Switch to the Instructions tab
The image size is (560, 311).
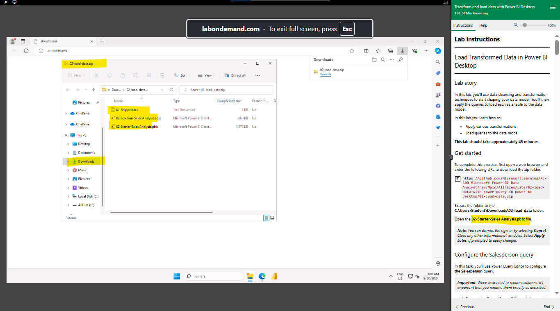coord(463,25)
